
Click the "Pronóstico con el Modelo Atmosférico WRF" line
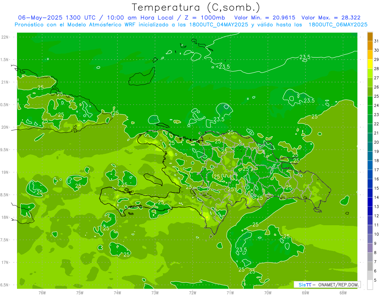pyautogui.click(x=76, y=24)
